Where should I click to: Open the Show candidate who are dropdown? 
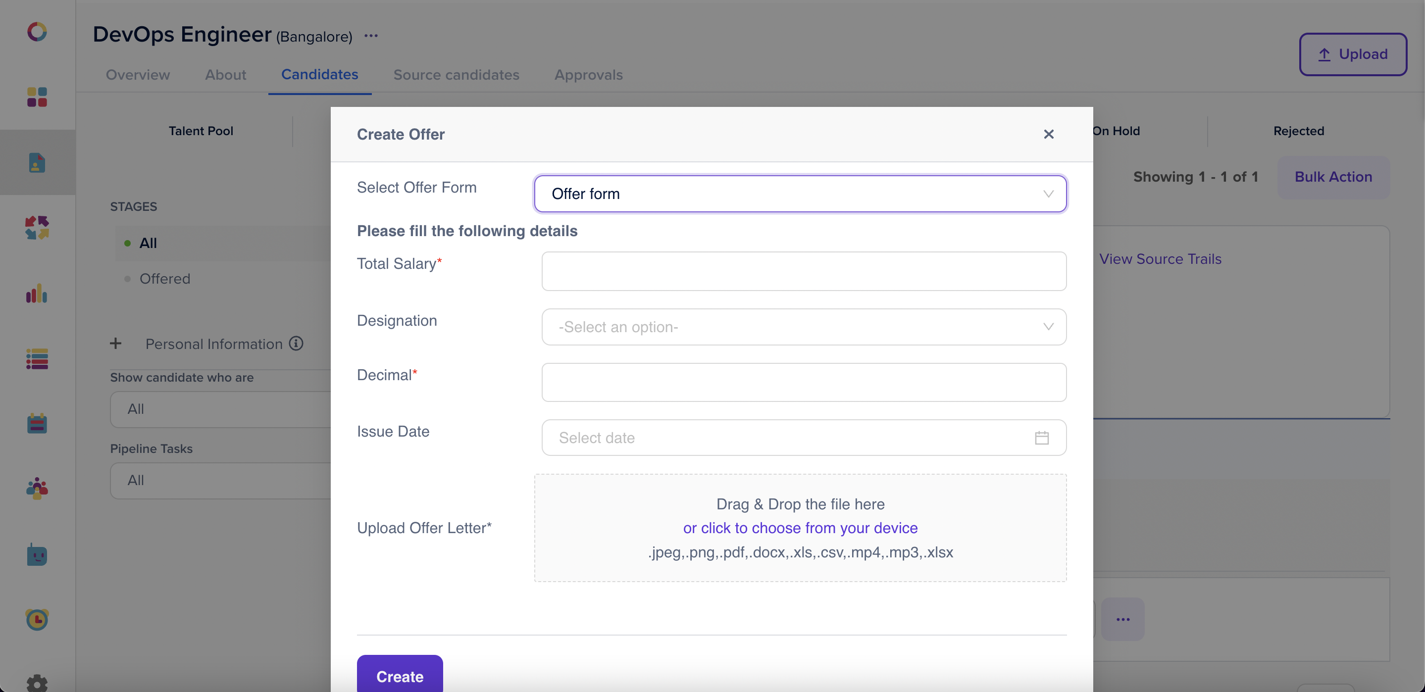coord(221,409)
